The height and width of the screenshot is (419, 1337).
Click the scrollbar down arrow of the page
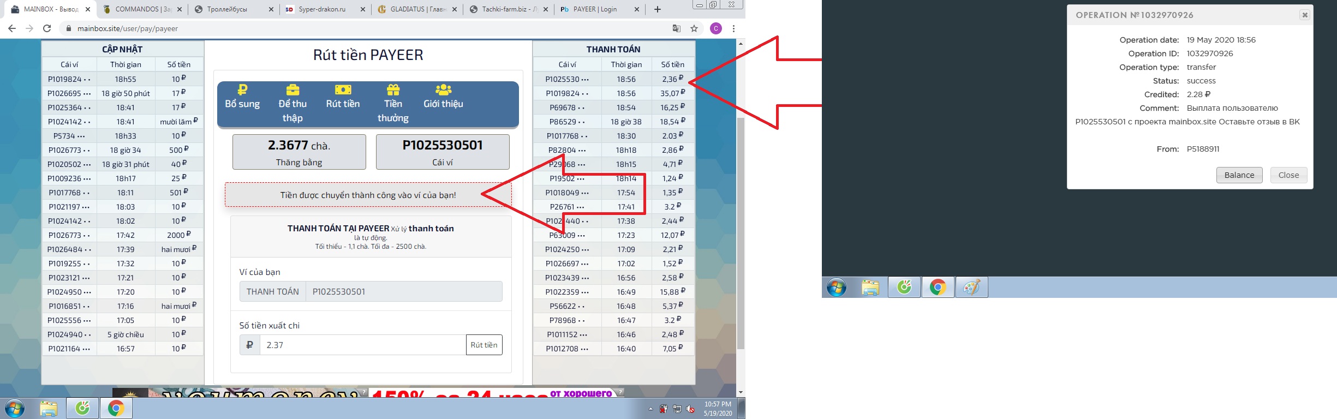tap(741, 392)
